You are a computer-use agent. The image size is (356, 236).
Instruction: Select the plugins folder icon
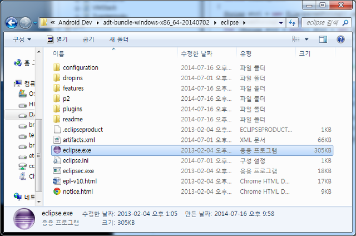57,109
